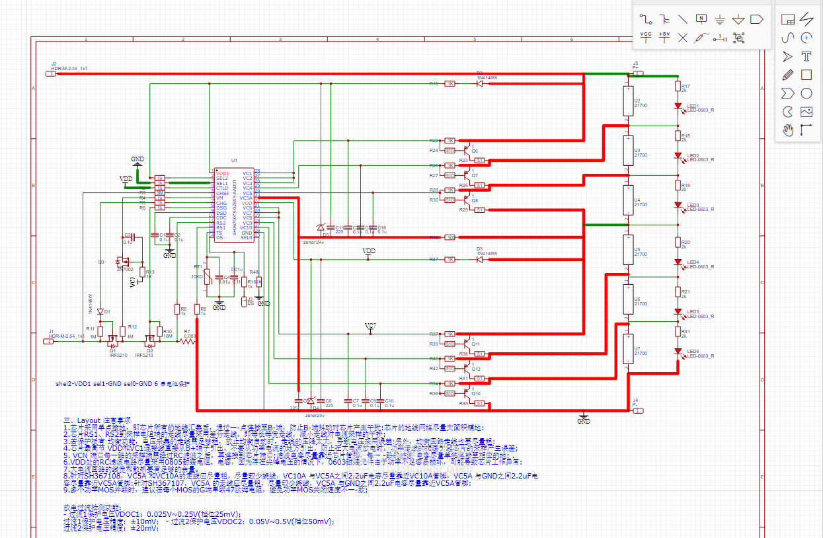This screenshot has height=538, width=823.
Task: Insert an image with the Image tool
Action: tap(806, 112)
